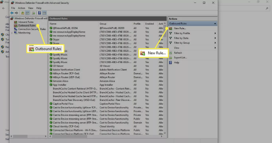Click the Inbound Rules tree icon

tap(16, 22)
